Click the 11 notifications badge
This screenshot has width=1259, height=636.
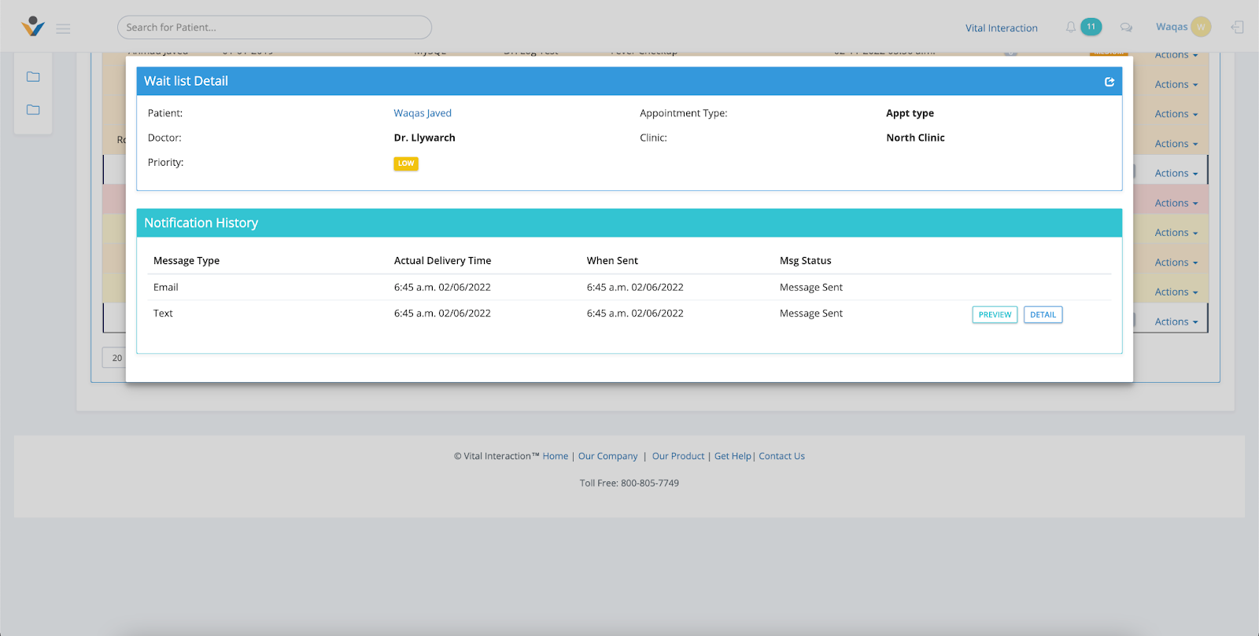1091,27
